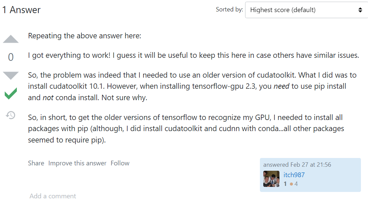
Task: Click the Share link
Action: [x=36, y=163]
